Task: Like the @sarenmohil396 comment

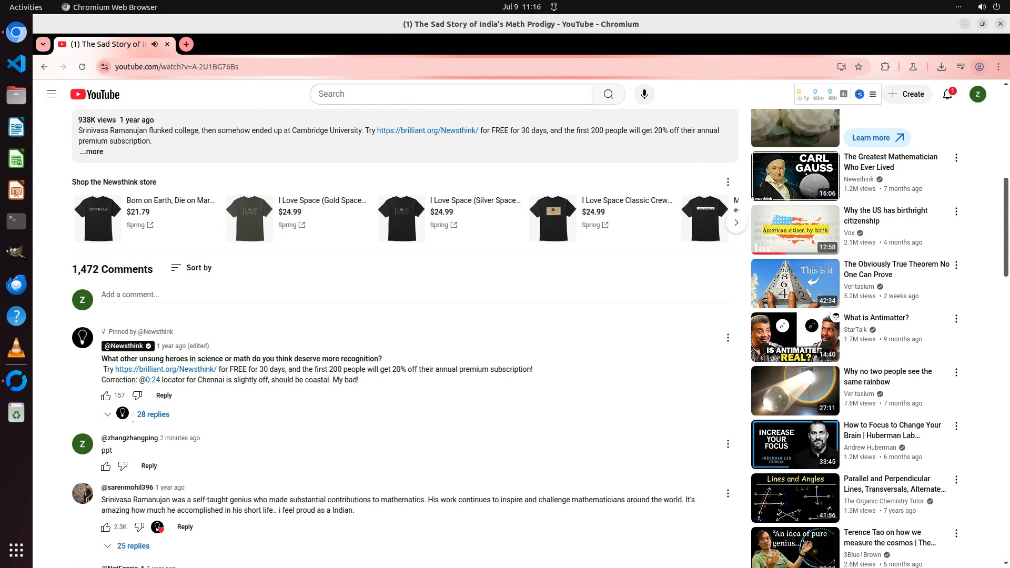Action: click(x=106, y=527)
